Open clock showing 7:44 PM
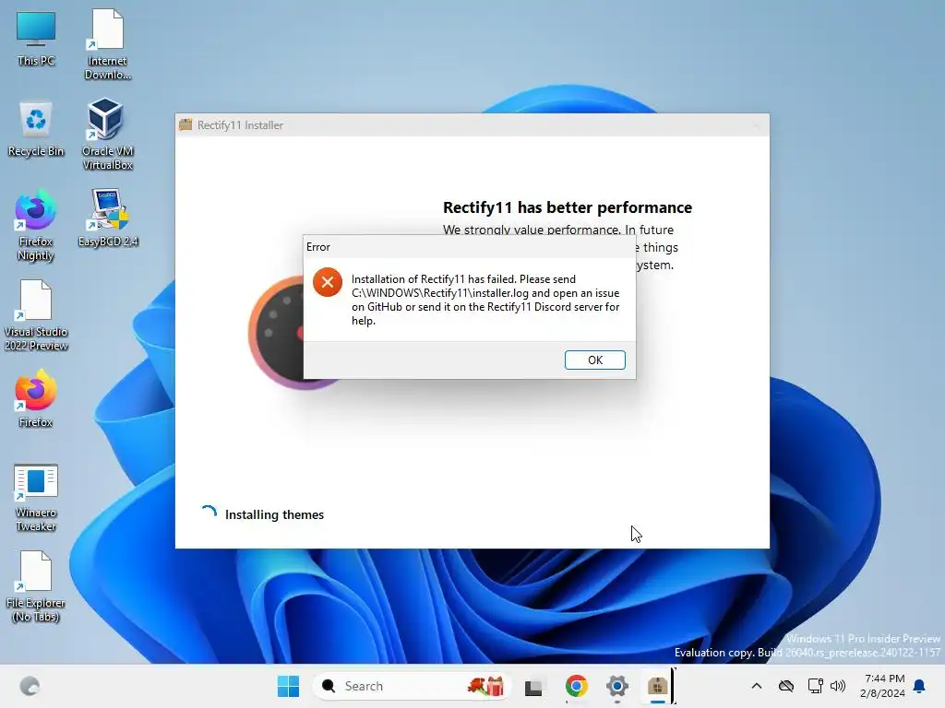Image resolution: width=945 pixels, height=708 pixels. click(883, 686)
